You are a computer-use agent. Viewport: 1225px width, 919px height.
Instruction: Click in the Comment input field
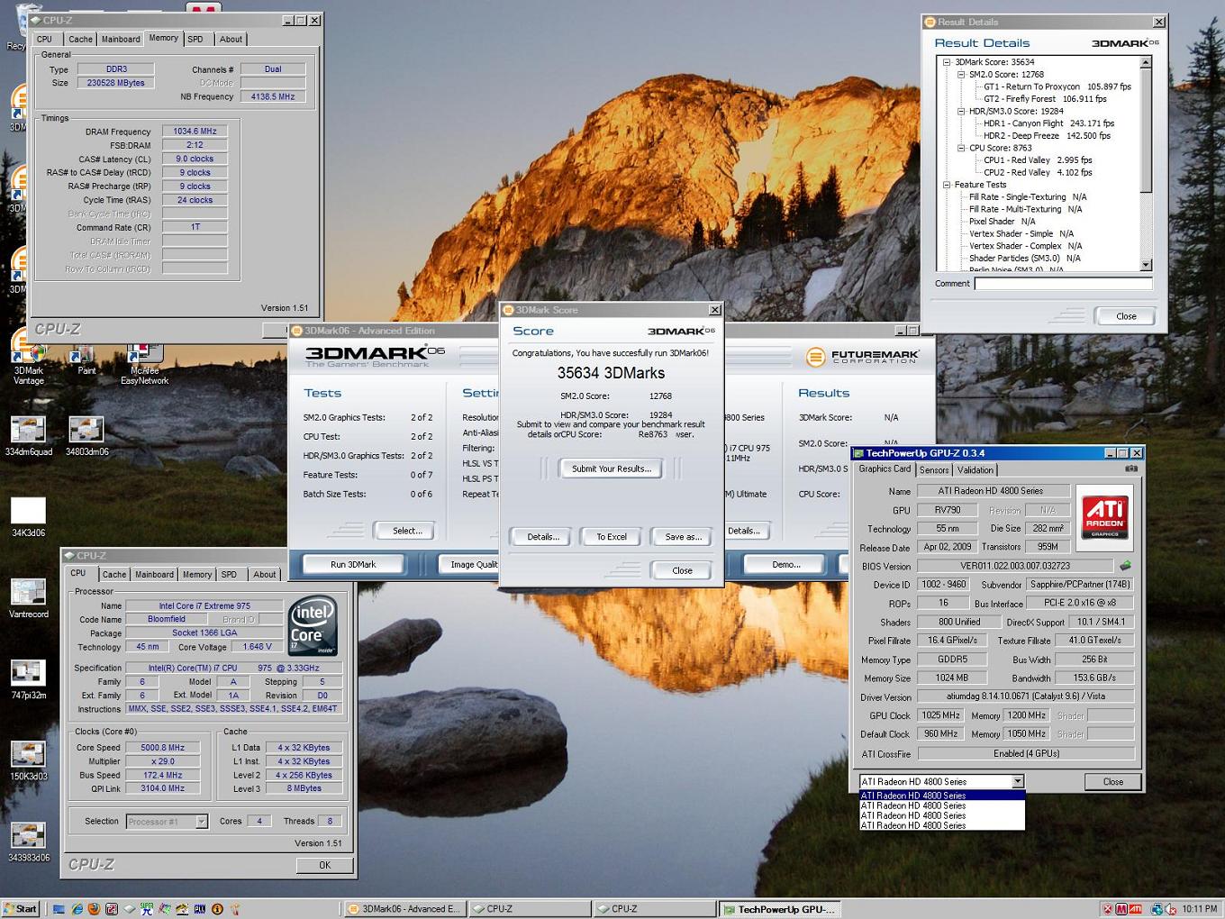tap(1063, 284)
